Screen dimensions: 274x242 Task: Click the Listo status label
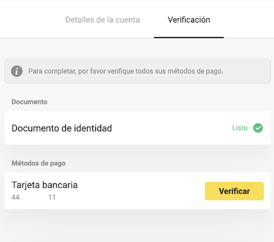click(x=240, y=128)
